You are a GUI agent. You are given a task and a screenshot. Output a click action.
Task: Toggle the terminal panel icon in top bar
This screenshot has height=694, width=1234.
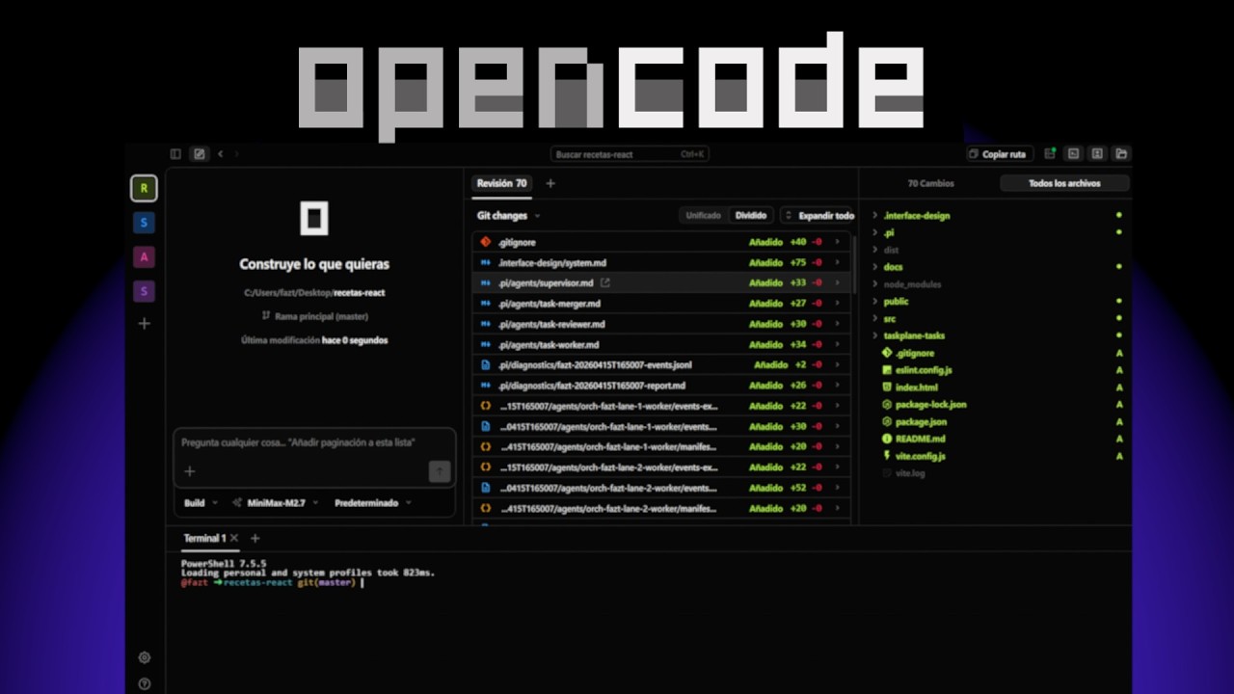pyautogui.click(x=1073, y=153)
